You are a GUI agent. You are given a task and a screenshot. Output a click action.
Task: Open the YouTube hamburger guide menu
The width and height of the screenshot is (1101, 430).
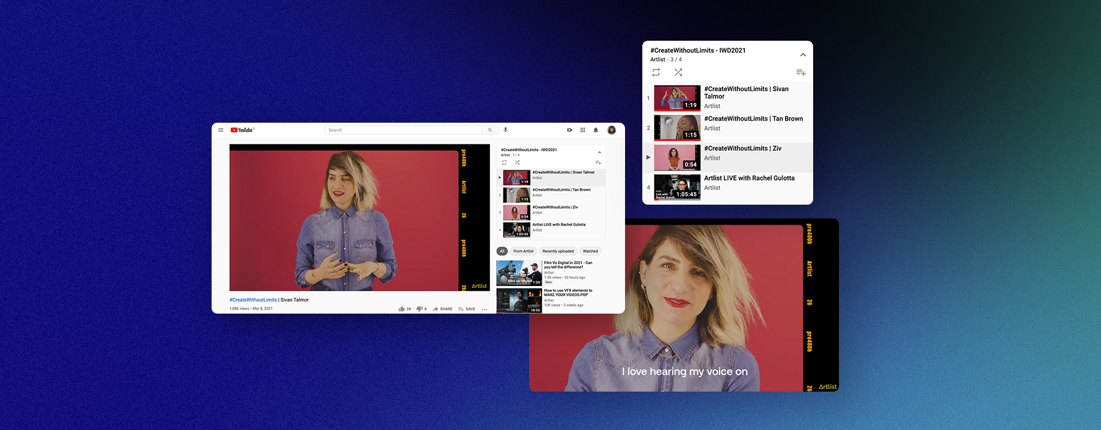(221, 130)
